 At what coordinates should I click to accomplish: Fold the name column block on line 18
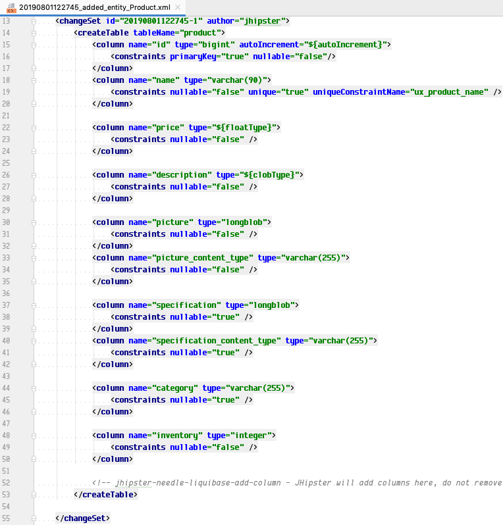click(34, 81)
